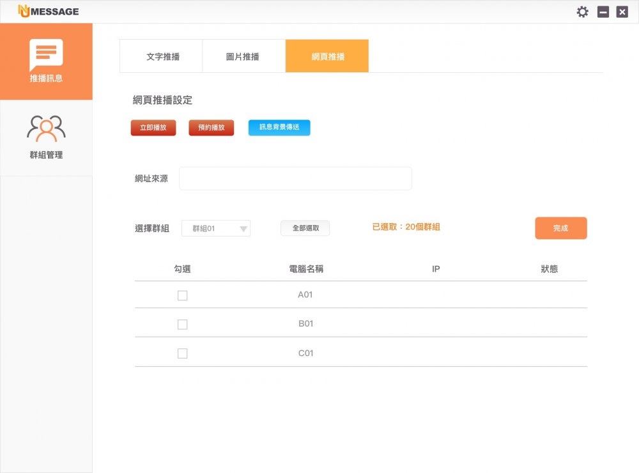Viewport: 639px width, 473px height.
Task: Close the application window
Action: [622, 12]
